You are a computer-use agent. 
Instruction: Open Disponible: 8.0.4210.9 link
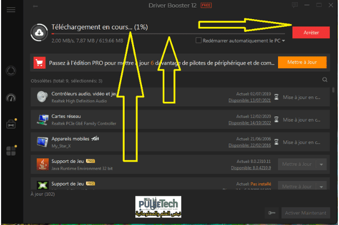click(251, 167)
